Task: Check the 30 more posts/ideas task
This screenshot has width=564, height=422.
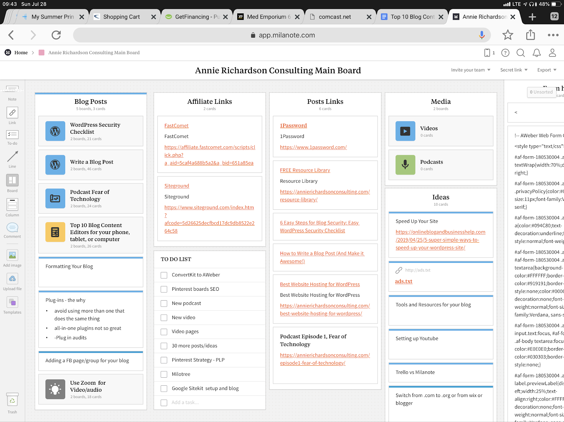Action: pyautogui.click(x=164, y=346)
